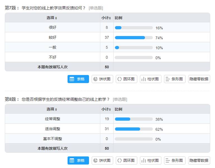Sort question 7 by 选项 column arrows
Viewport: 215px width, 168px height.
point(56,18)
